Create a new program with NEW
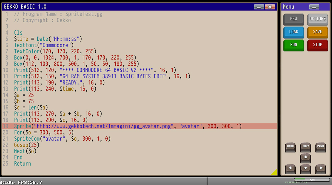 294,19
